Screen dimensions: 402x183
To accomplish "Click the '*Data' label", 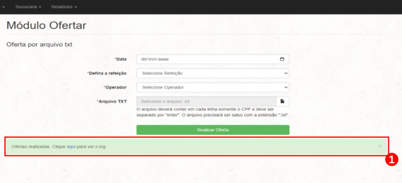I will [x=121, y=59].
